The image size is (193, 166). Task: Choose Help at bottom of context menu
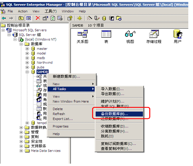pos(72,134)
